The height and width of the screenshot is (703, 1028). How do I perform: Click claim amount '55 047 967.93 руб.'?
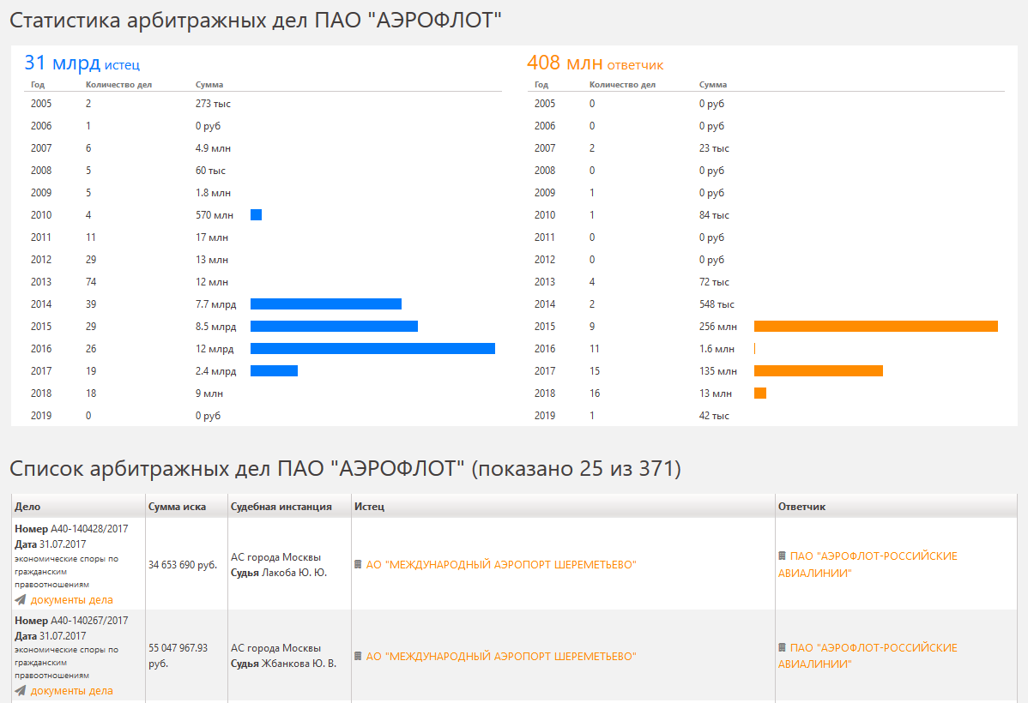coord(178,656)
